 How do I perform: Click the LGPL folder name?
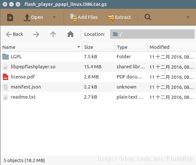16,57
